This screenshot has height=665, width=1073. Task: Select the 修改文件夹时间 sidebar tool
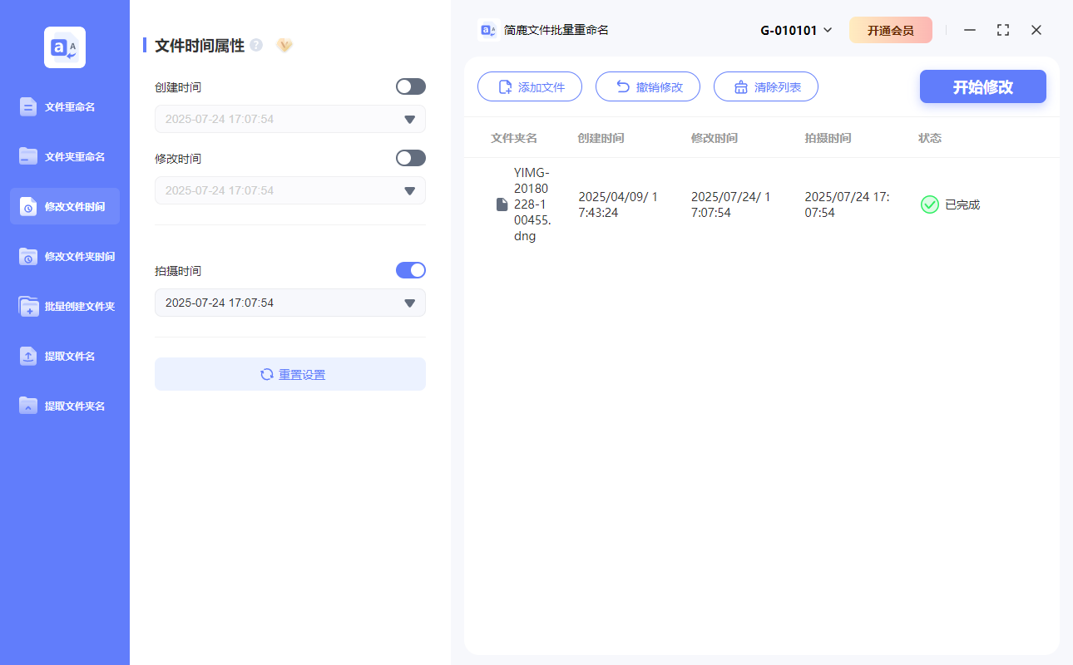[64, 256]
